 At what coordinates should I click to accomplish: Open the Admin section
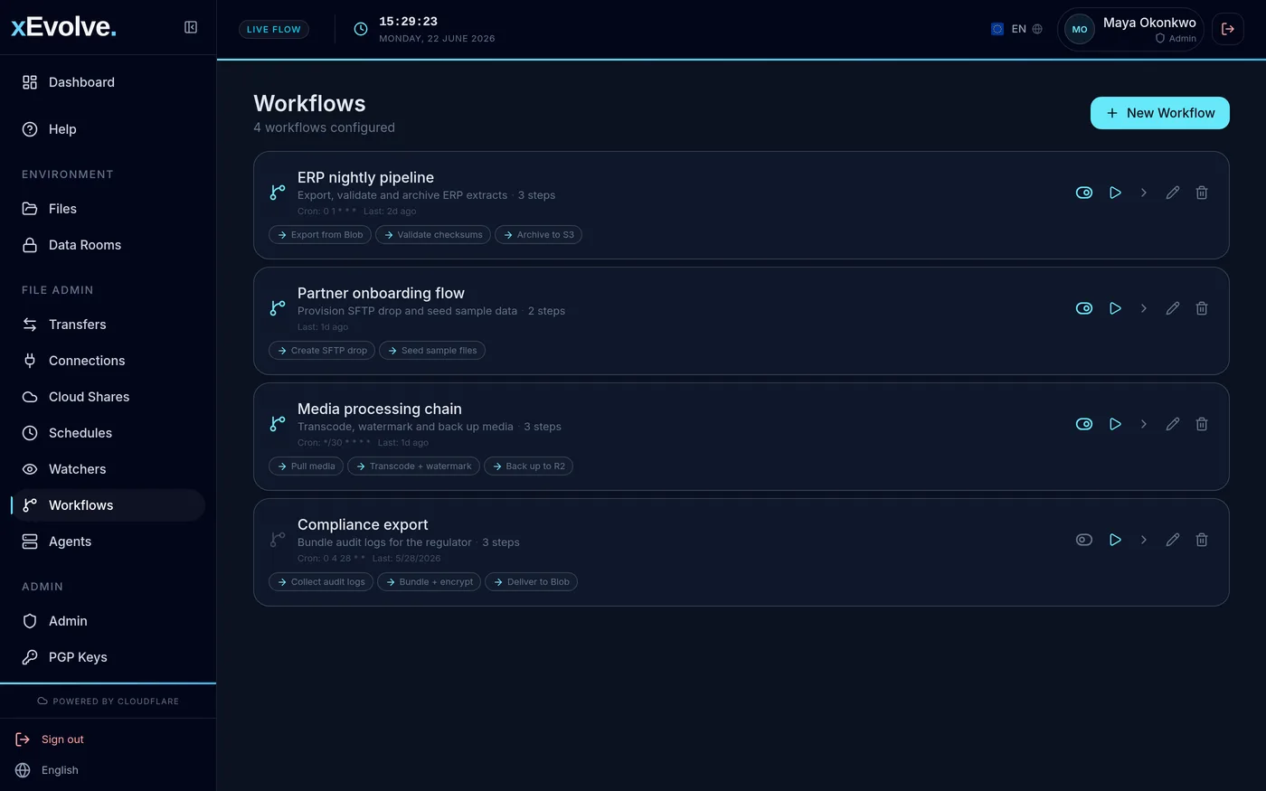(x=108, y=621)
